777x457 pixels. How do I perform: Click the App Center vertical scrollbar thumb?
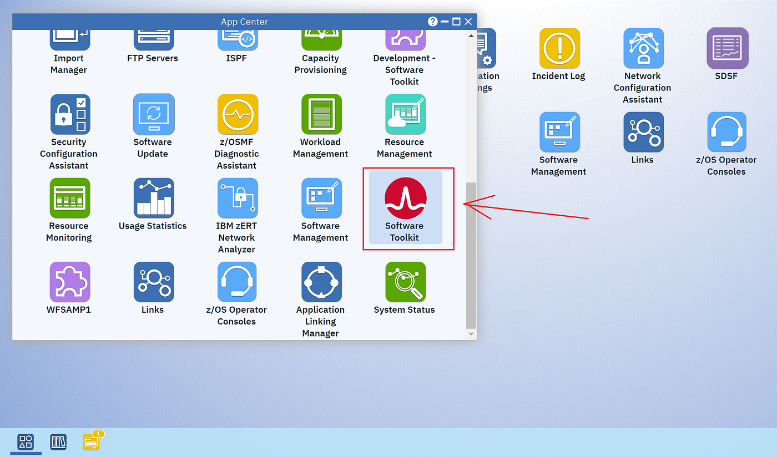coord(471,255)
